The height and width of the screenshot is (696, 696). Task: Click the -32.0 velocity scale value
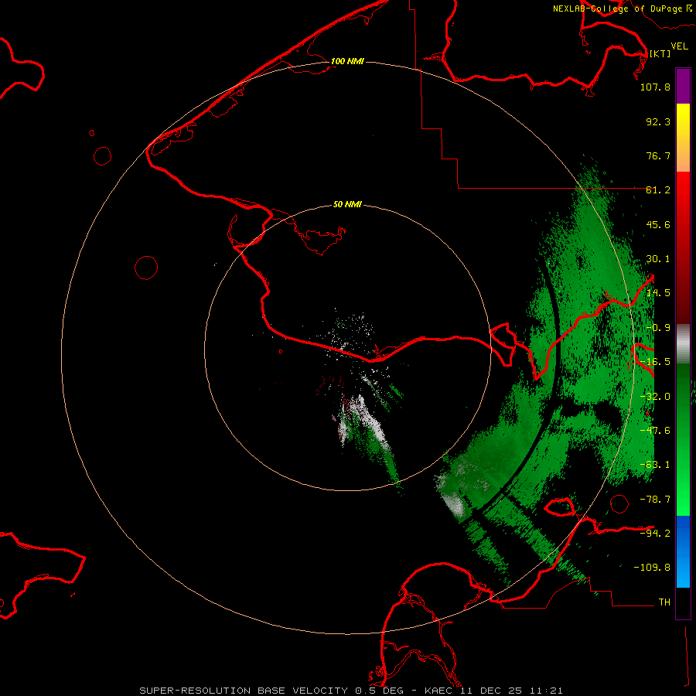[655, 397]
